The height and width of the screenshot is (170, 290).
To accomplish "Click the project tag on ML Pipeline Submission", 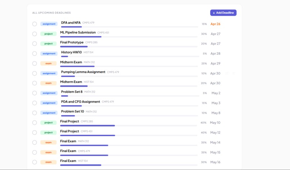I will (49, 34).
